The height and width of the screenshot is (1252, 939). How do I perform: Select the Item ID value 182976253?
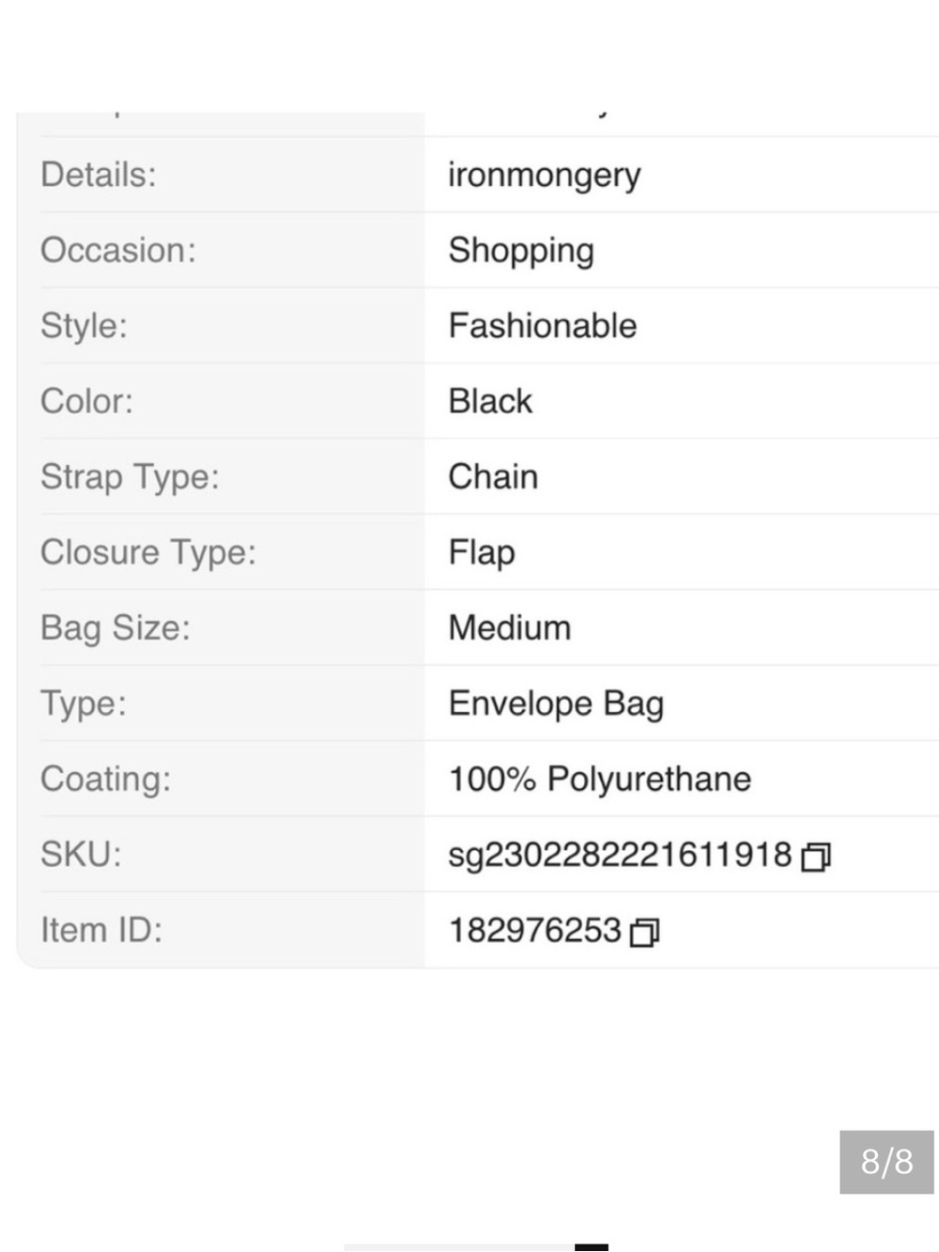[534, 930]
